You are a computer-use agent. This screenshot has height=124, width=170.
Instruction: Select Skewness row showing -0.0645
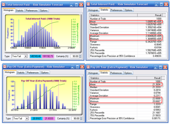(126, 44)
